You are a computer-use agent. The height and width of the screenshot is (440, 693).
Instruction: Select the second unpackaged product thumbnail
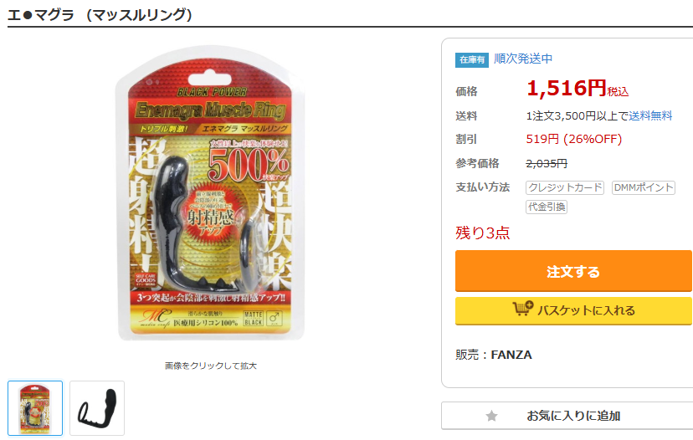pos(97,408)
